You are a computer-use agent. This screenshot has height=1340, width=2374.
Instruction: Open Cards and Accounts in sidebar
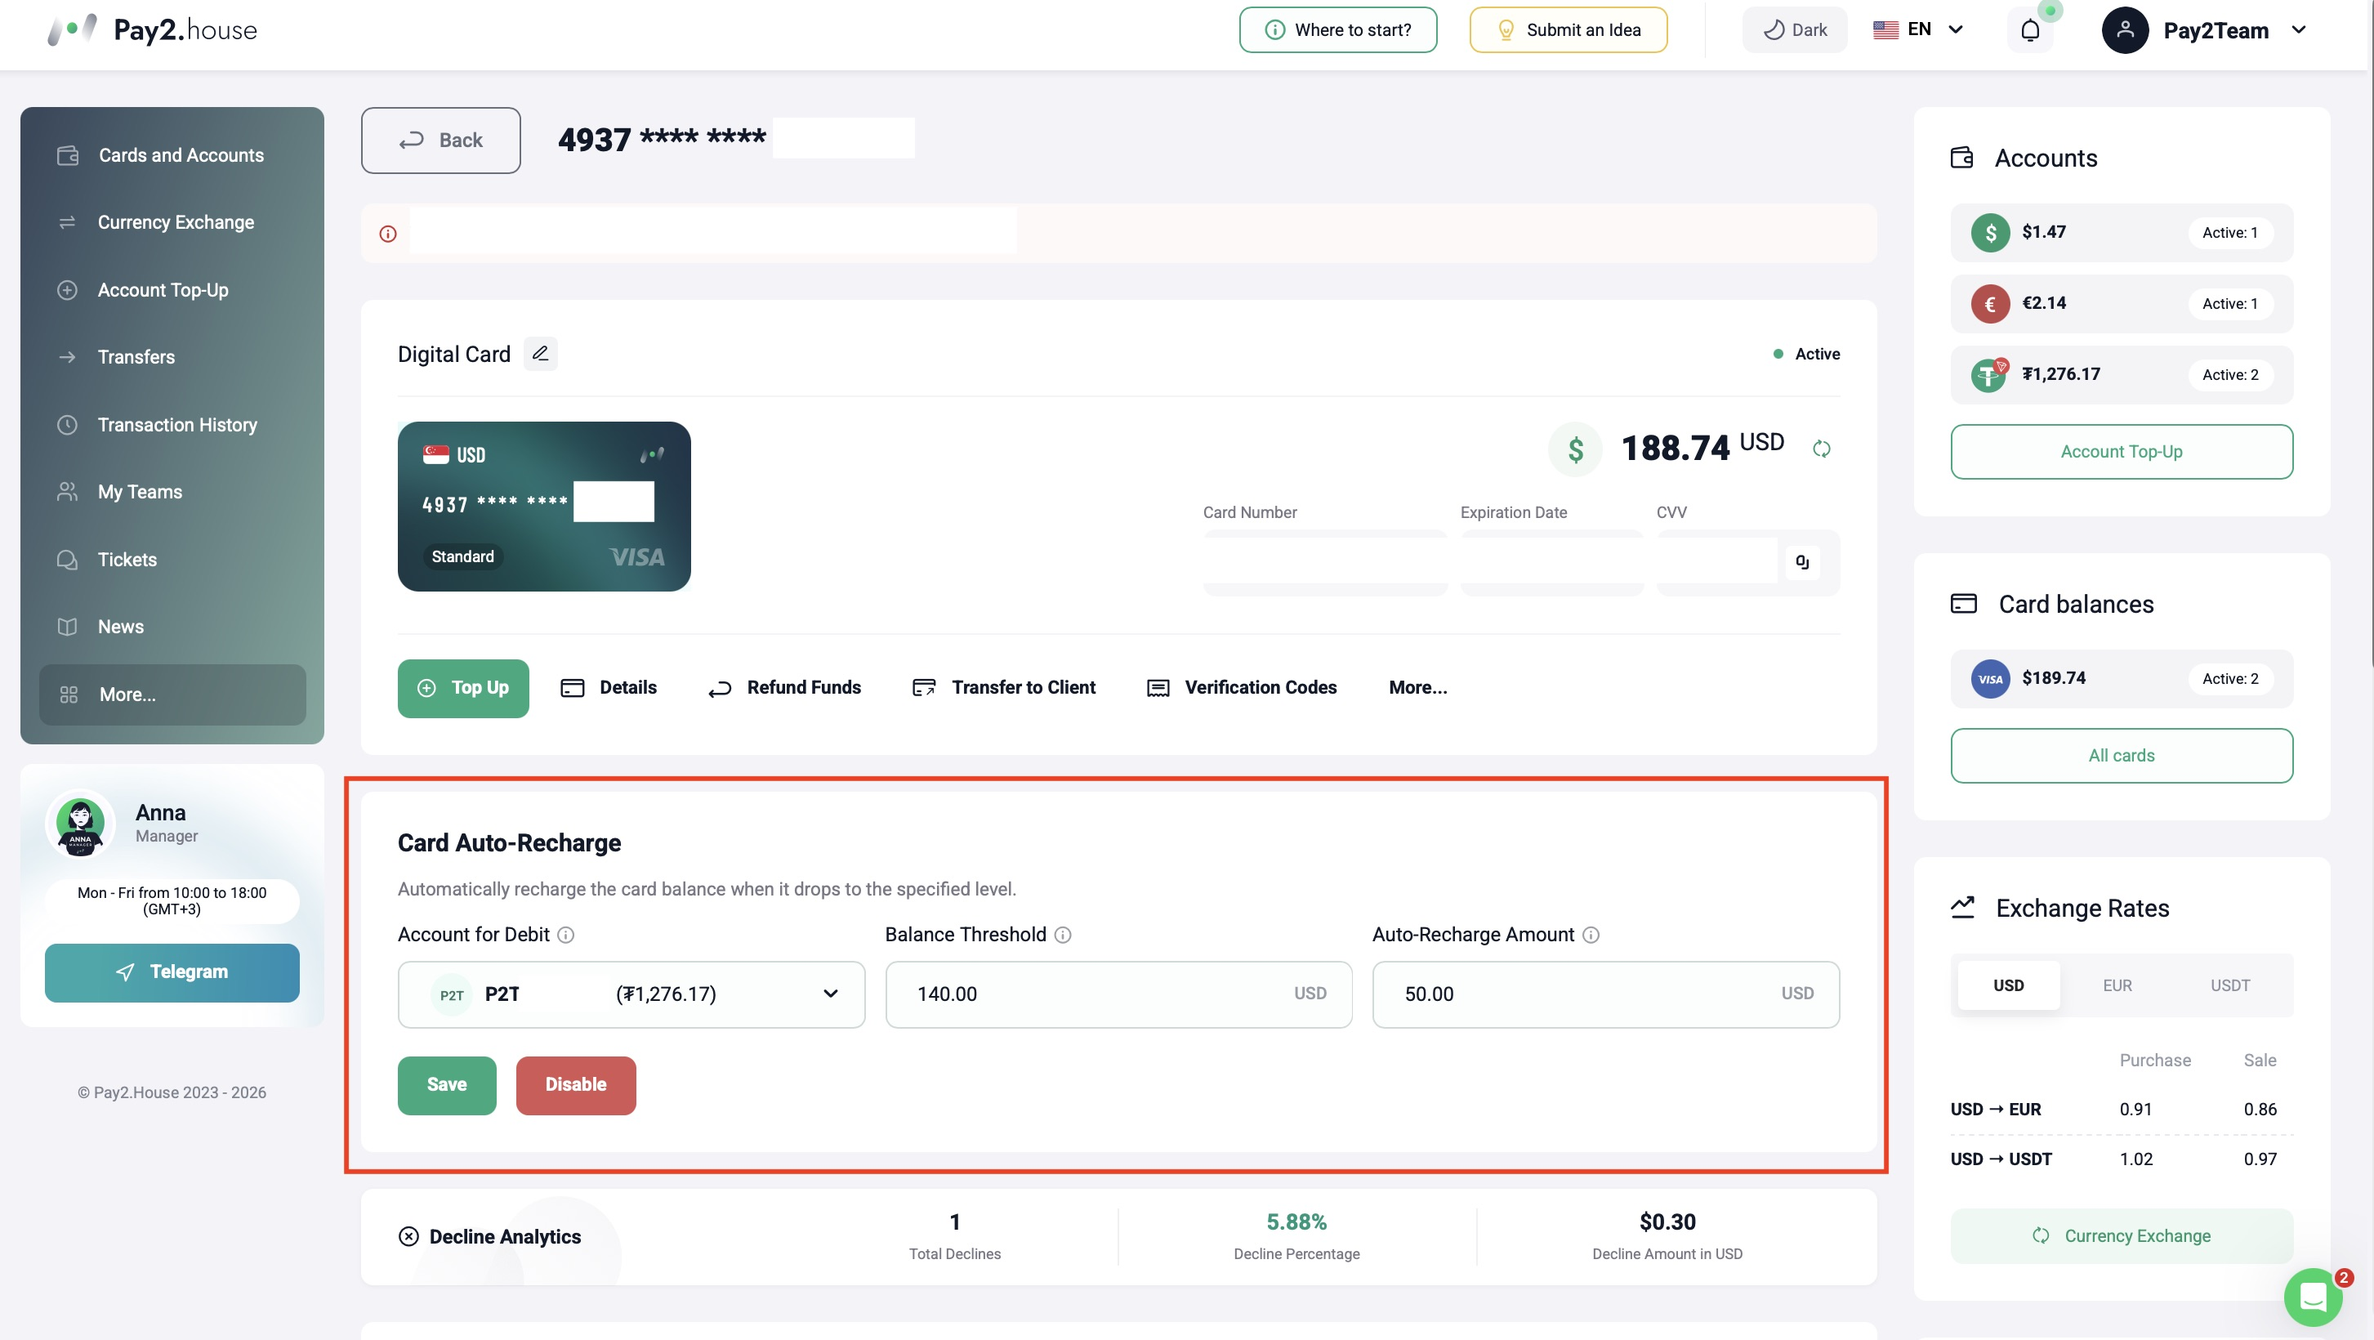coord(172,154)
